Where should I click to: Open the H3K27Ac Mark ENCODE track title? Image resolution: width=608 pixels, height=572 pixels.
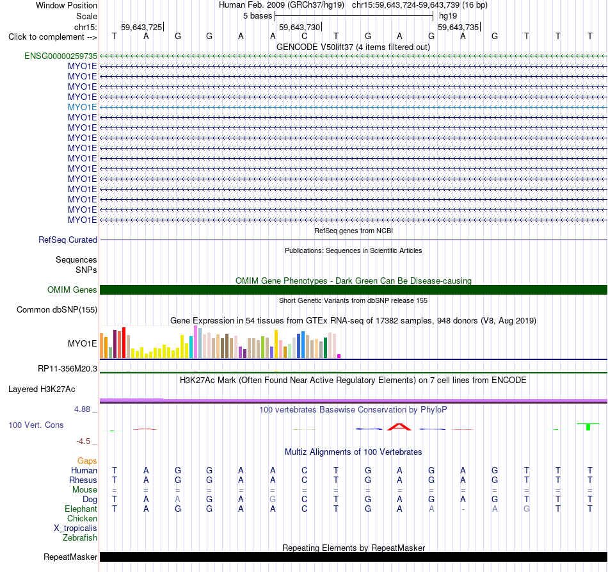click(353, 380)
